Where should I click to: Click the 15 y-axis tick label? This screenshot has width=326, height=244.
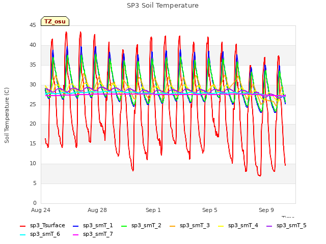33,143
